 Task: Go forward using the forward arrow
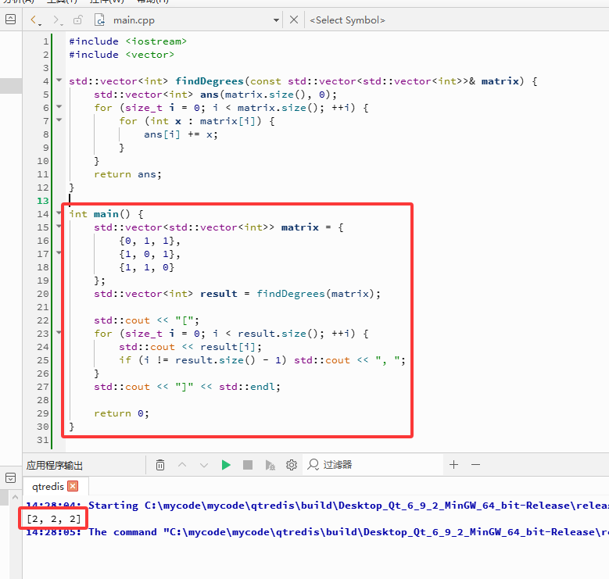coord(56,20)
